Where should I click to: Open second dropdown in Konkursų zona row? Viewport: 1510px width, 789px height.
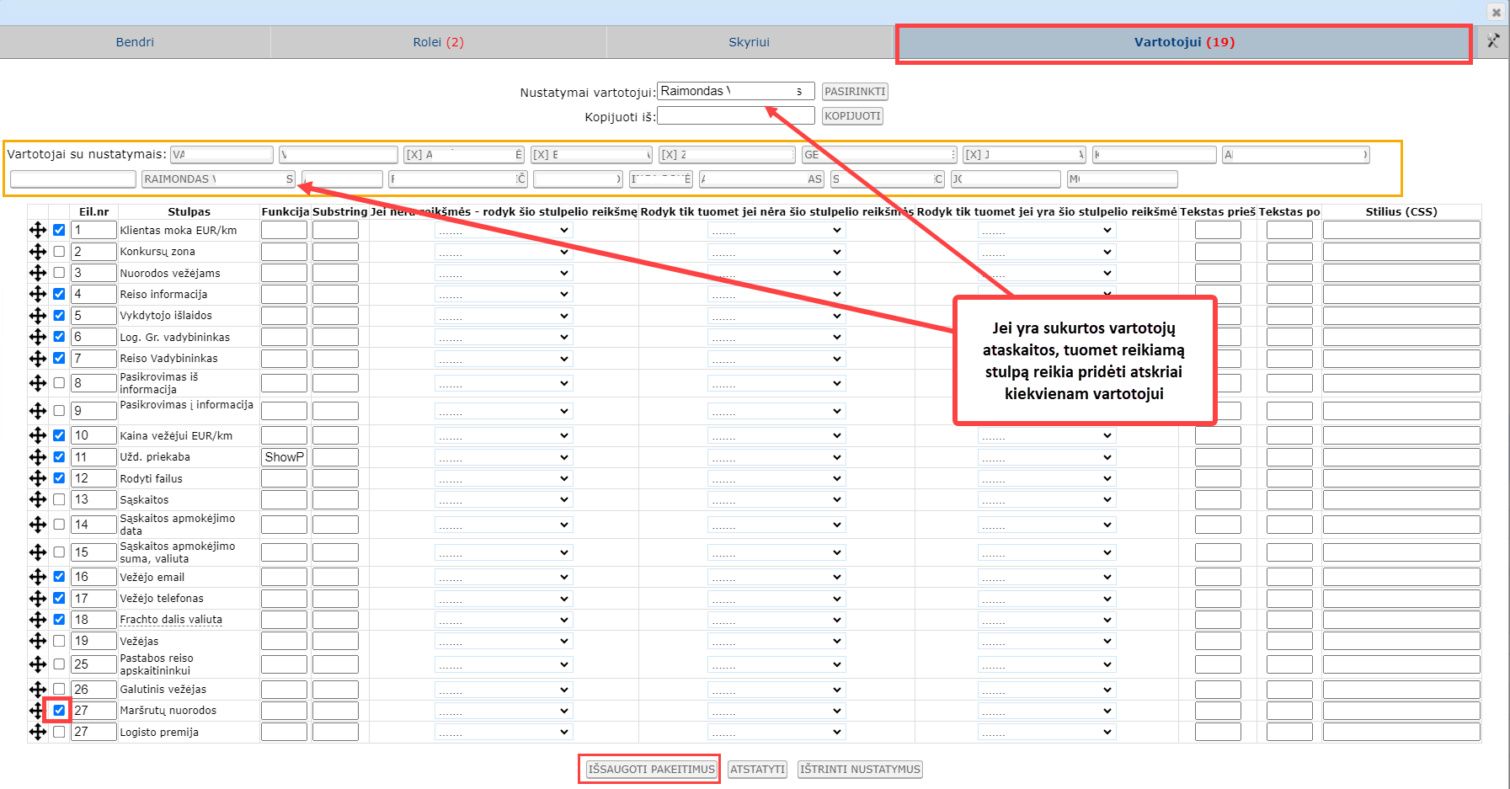[776, 252]
